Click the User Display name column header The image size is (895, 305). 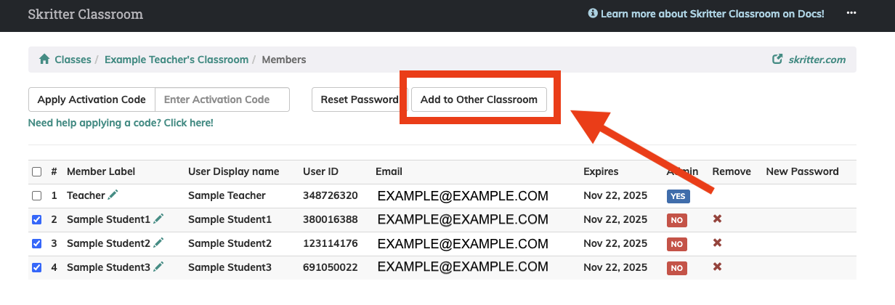coord(234,172)
